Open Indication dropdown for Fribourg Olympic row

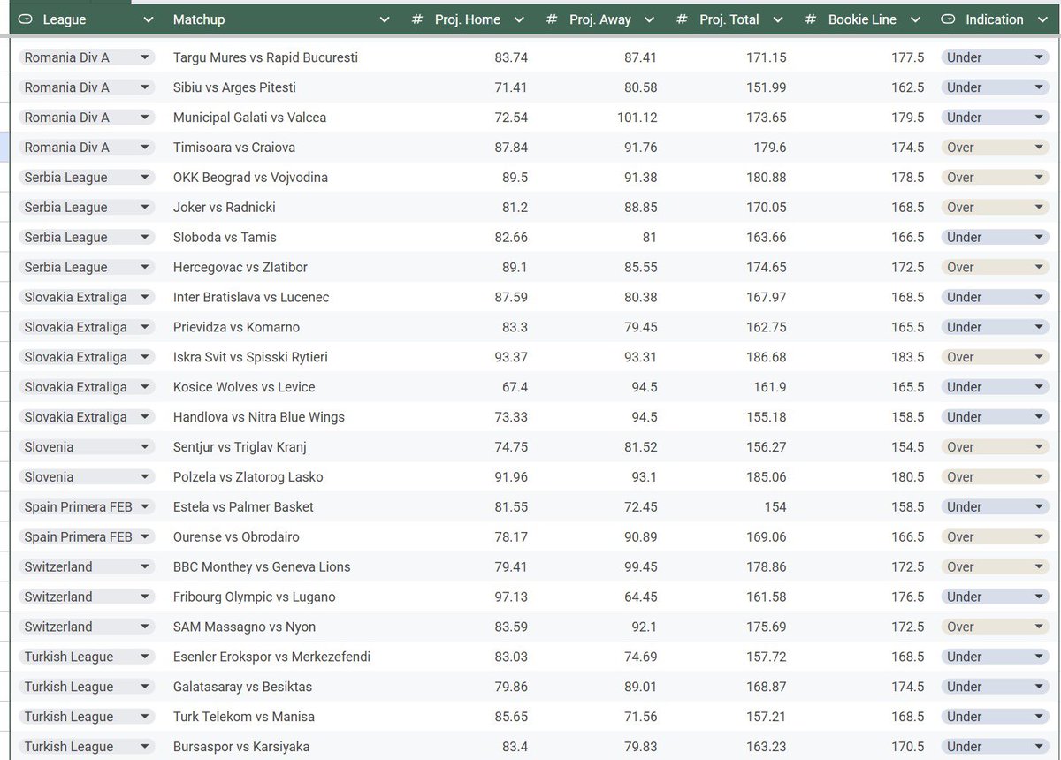point(1039,597)
